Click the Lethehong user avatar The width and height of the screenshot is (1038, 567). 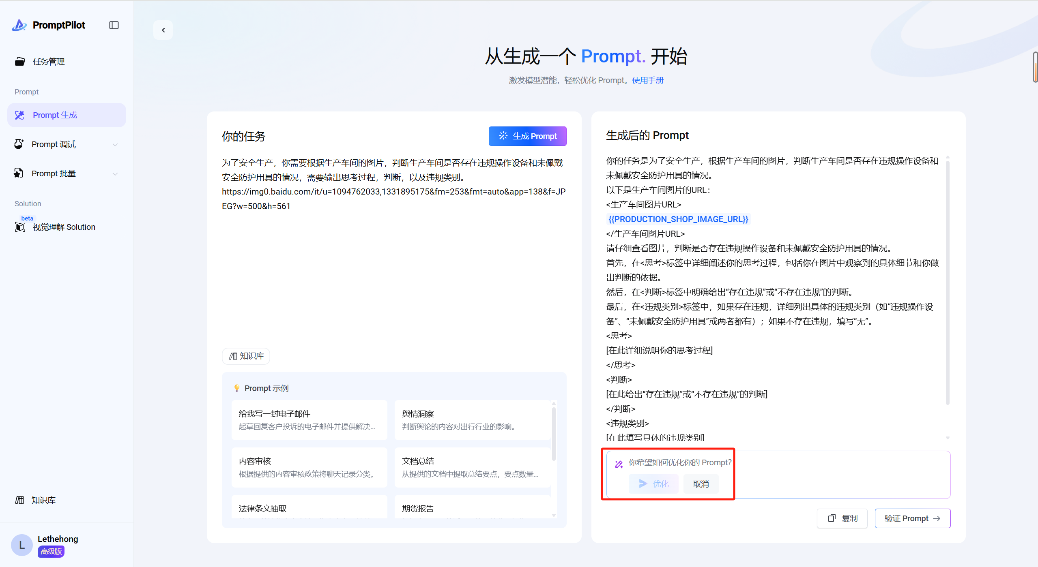[22, 545]
